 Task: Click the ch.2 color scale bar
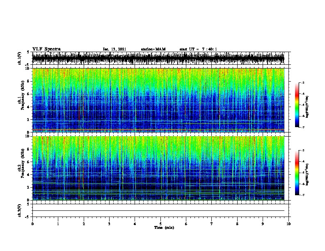297,173
